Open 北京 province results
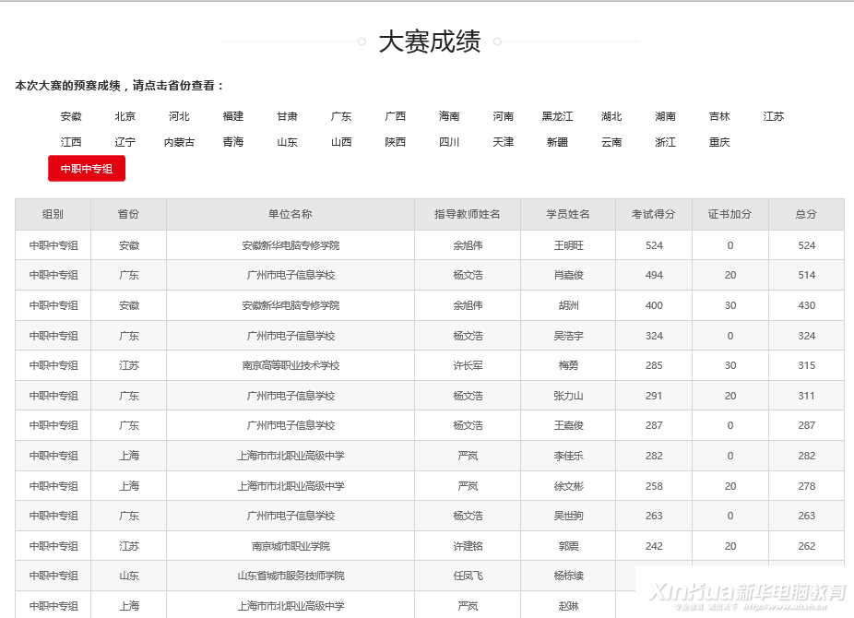854x618 pixels. point(125,116)
